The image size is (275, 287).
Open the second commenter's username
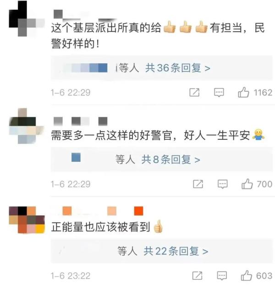tap(81, 121)
